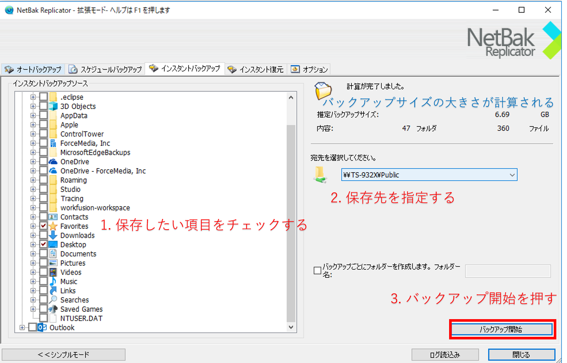Click the 3D Objects cube icon
The height and width of the screenshot is (363, 567).
click(x=53, y=107)
